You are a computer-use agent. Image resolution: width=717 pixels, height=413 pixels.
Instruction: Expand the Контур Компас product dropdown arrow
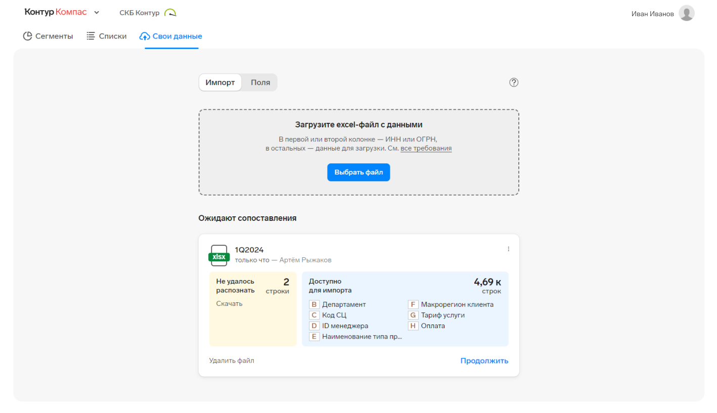[x=97, y=13]
